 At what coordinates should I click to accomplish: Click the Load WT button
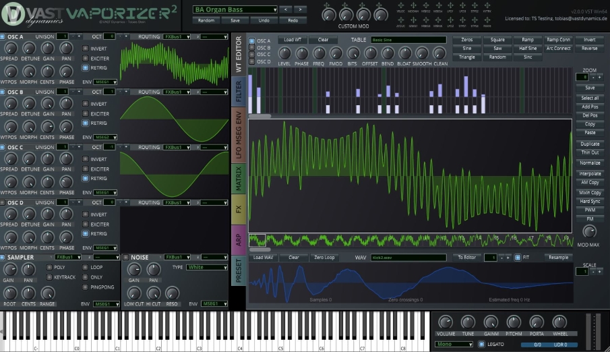click(x=293, y=40)
